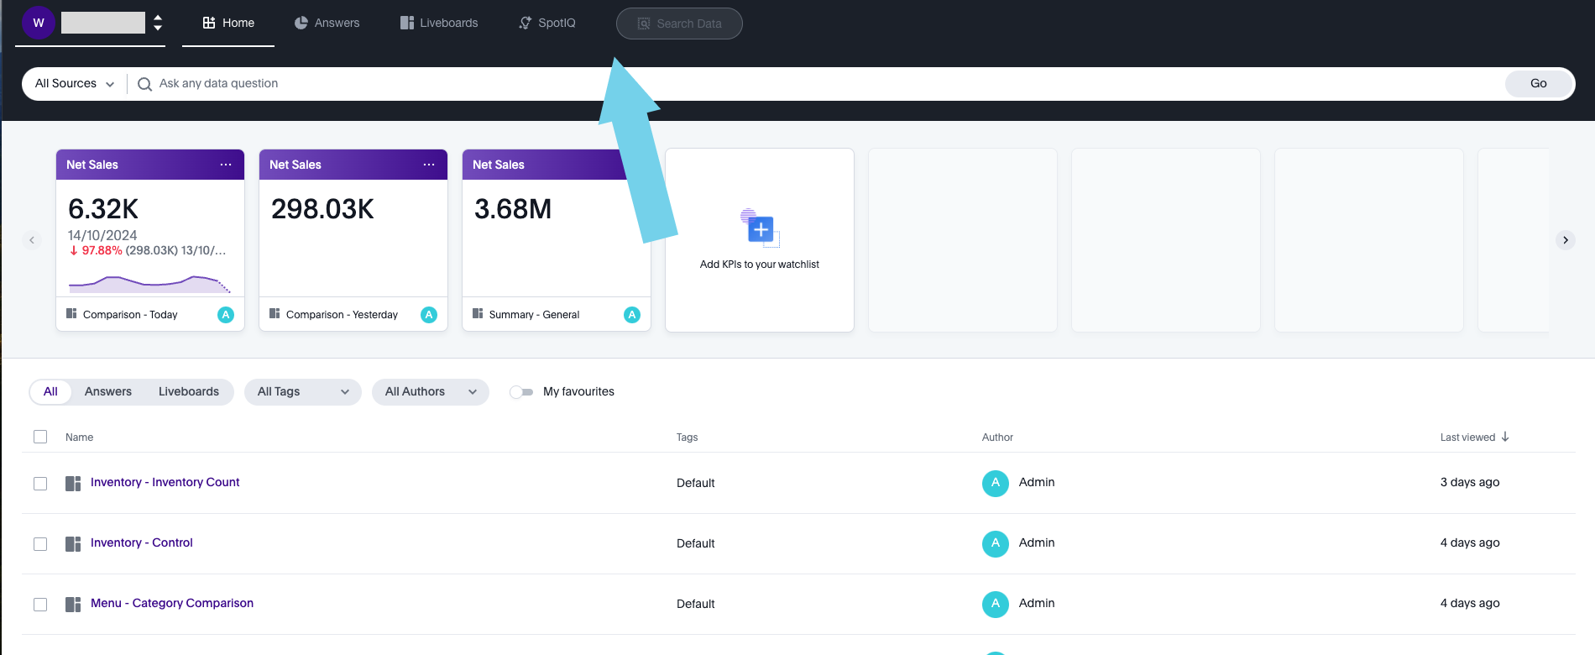Check the Menu - Category Comparison row checkbox
Image resolution: width=1595 pixels, height=655 pixels.
40,605
